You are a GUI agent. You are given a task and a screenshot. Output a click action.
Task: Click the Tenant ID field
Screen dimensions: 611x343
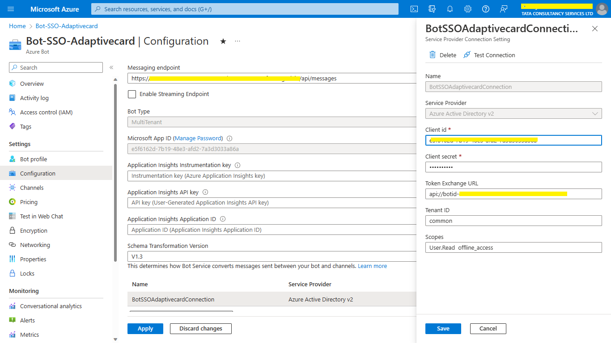pos(513,221)
